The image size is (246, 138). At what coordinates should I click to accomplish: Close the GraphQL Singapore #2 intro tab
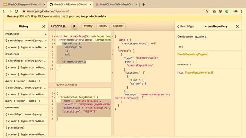tap(44, 5)
